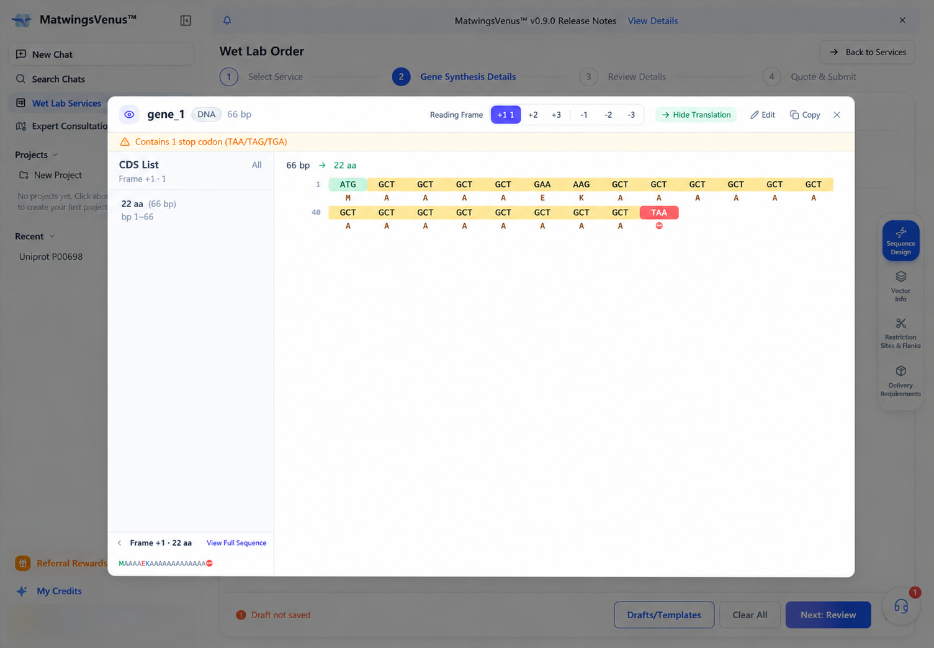Open the support headset chat

point(901,606)
